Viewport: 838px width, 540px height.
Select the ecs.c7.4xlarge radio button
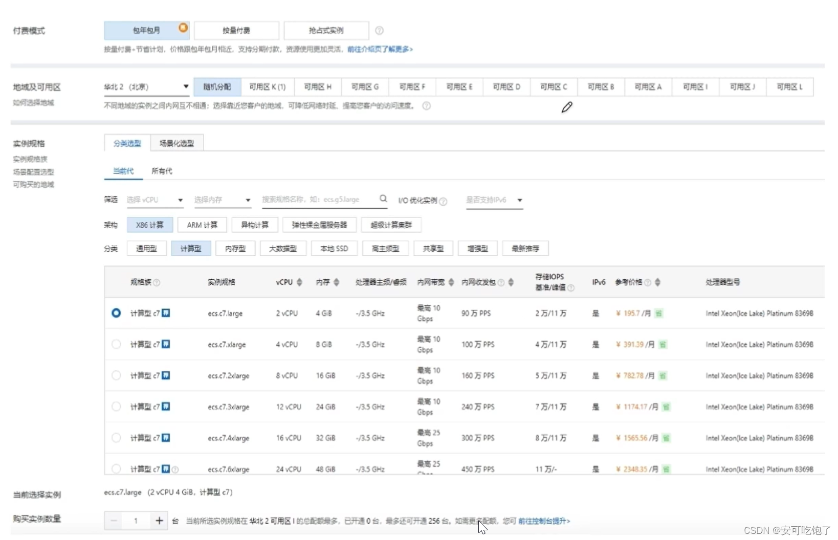click(116, 438)
